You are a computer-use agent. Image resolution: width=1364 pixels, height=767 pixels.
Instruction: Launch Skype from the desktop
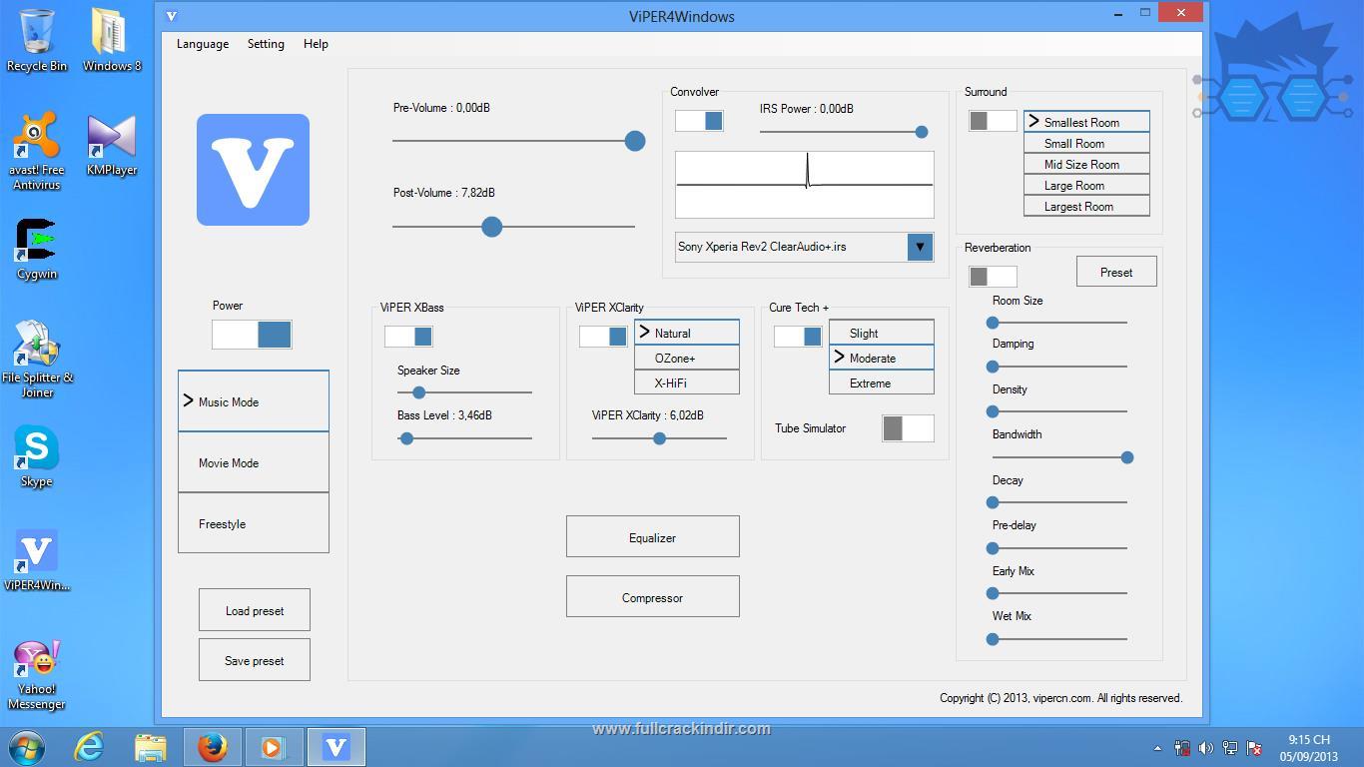(37, 456)
